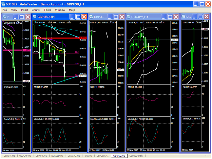Switch to the GBPUSD,Daily bottom tab
This screenshot has height=159, width=212.
[136, 156]
